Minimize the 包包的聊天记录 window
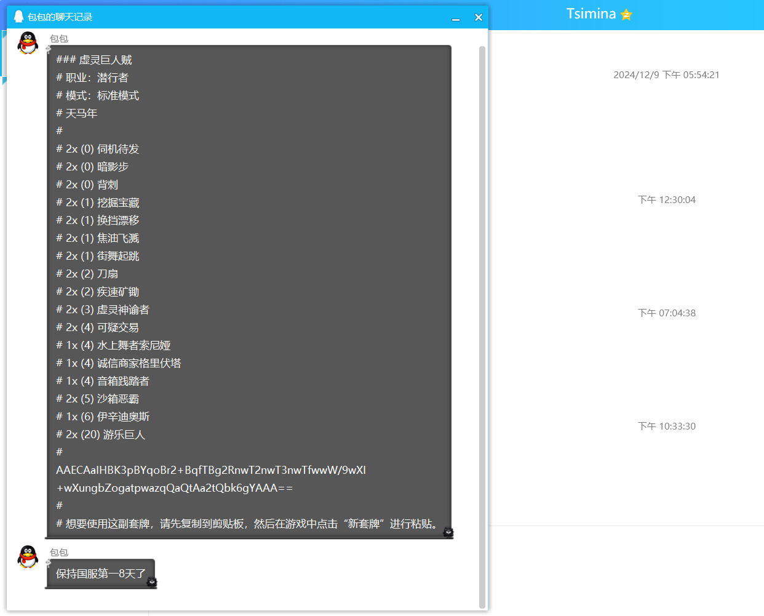 pos(456,18)
